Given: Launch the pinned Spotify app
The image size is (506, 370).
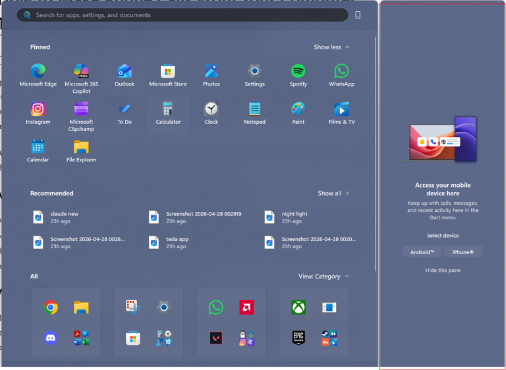Looking at the screenshot, I should pyautogui.click(x=298, y=76).
